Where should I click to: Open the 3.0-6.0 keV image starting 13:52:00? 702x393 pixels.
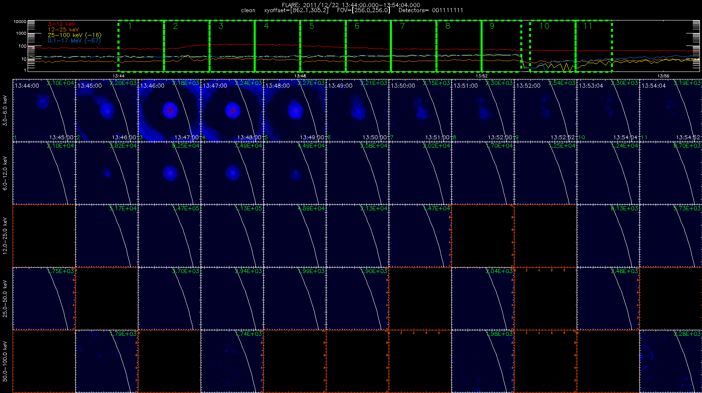pyautogui.click(x=545, y=110)
